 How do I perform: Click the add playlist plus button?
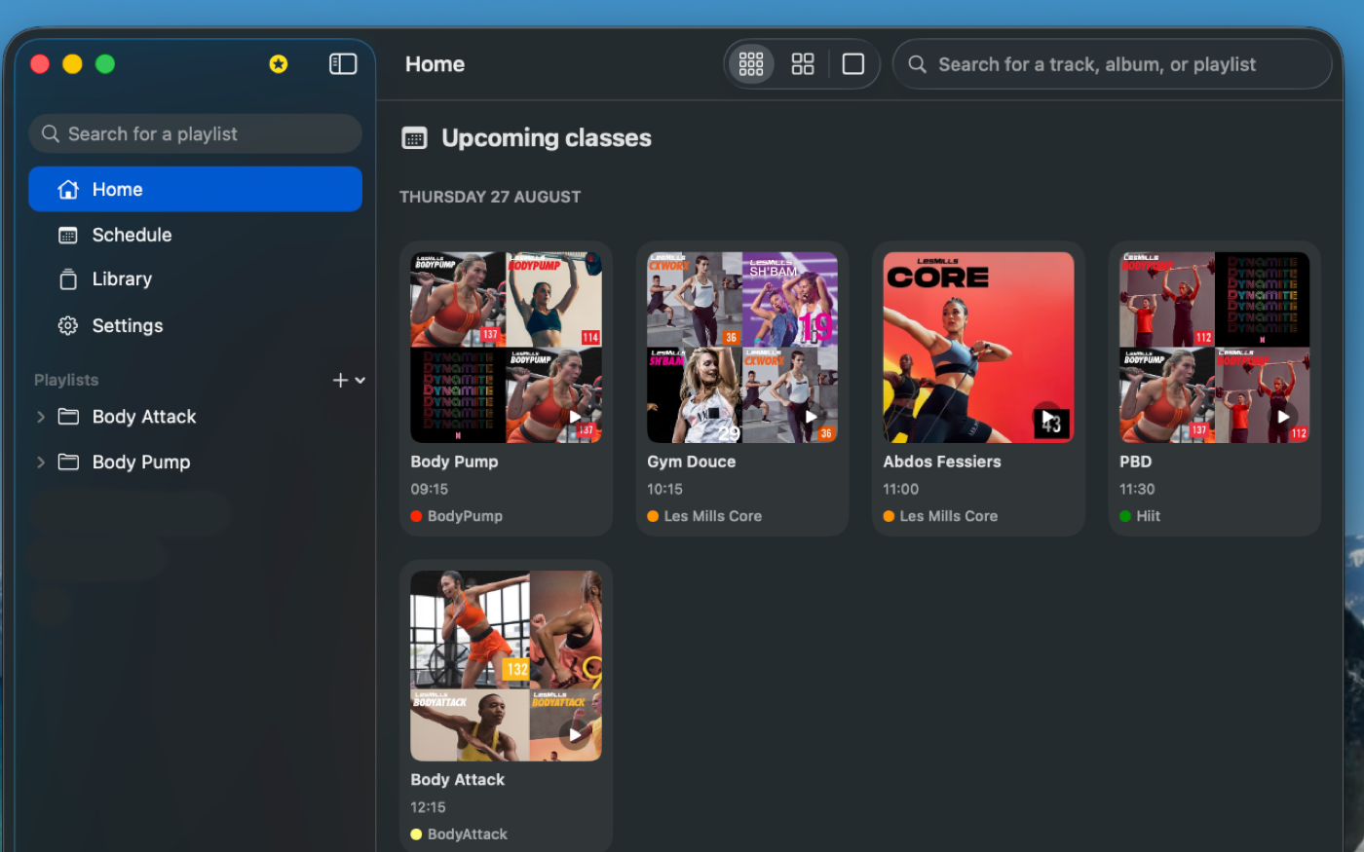[x=340, y=380]
